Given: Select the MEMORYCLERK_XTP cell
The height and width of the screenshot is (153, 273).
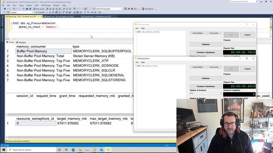Looking at the screenshot, I should point(102,61).
